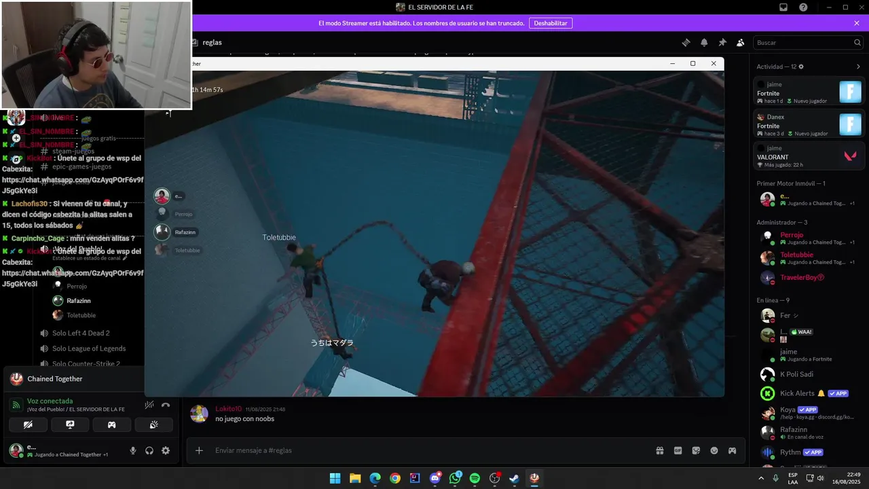869x489 pixels.
Task: Open GIF picker icon
Action: (x=678, y=450)
